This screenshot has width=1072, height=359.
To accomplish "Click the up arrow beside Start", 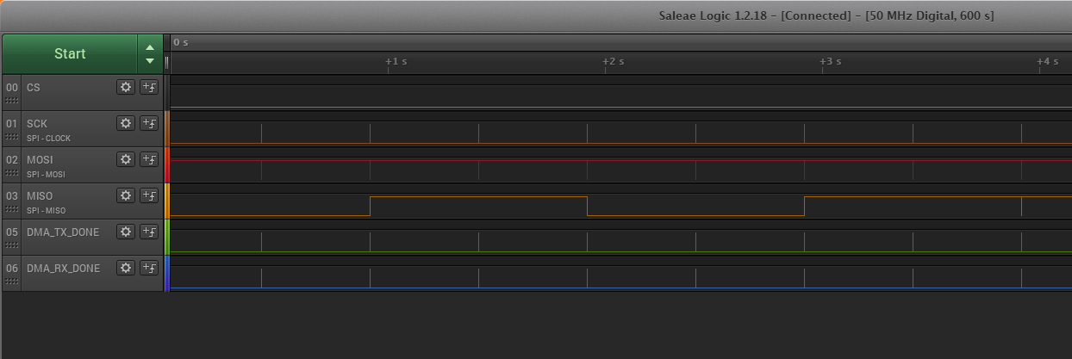I will point(150,47).
